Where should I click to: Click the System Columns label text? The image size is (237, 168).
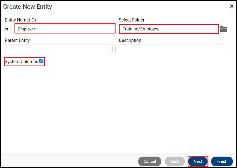coord(21,62)
